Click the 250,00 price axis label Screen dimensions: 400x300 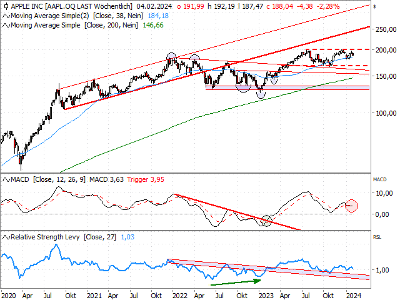[x=386, y=29]
